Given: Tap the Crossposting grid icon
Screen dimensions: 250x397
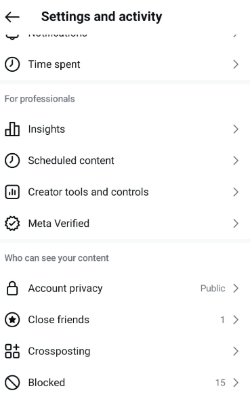Looking at the screenshot, I should tap(12, 351).
